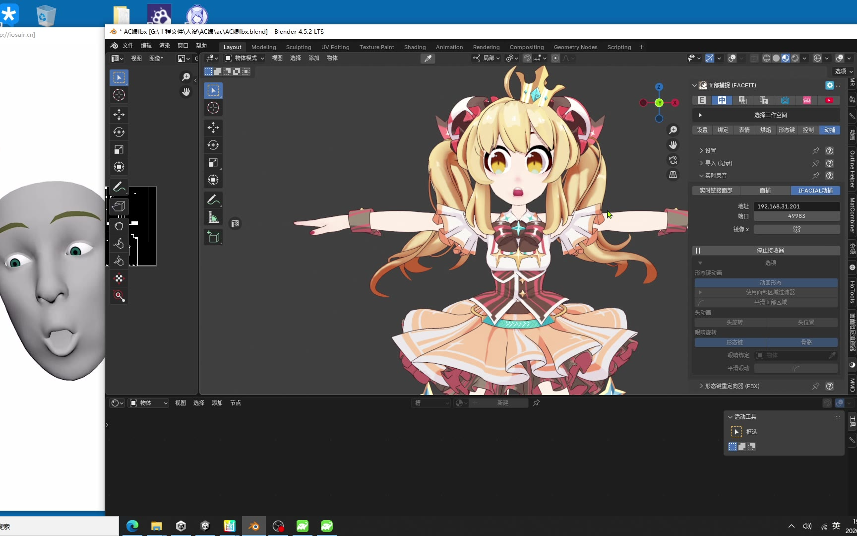Toggle camera view in the viewport
Image resolution: width=857 pixels, height=536 pixels.
tap(673, 160)
